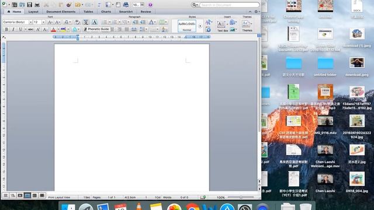Viewport: 374px width, 210px height.
Task: Click the Open document folder icon
Action: coord(22,5)
